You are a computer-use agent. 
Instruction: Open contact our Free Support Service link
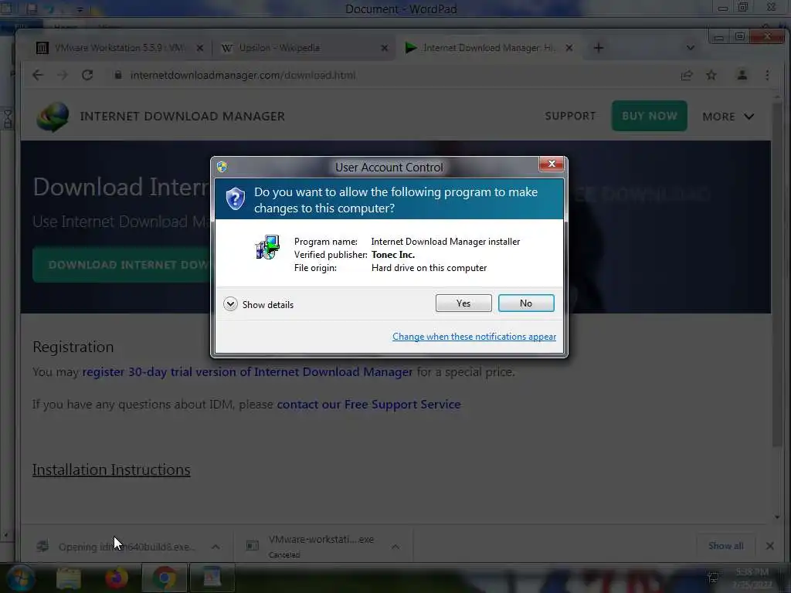pyautogui.click(x=368, y=405)
